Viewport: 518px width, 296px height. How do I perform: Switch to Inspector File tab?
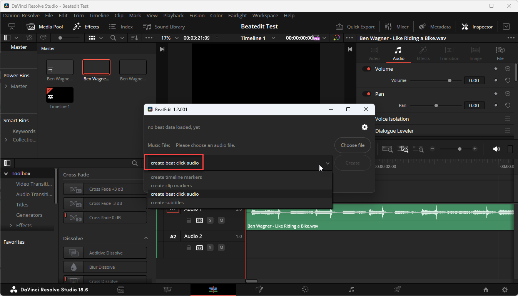(500, 53)
